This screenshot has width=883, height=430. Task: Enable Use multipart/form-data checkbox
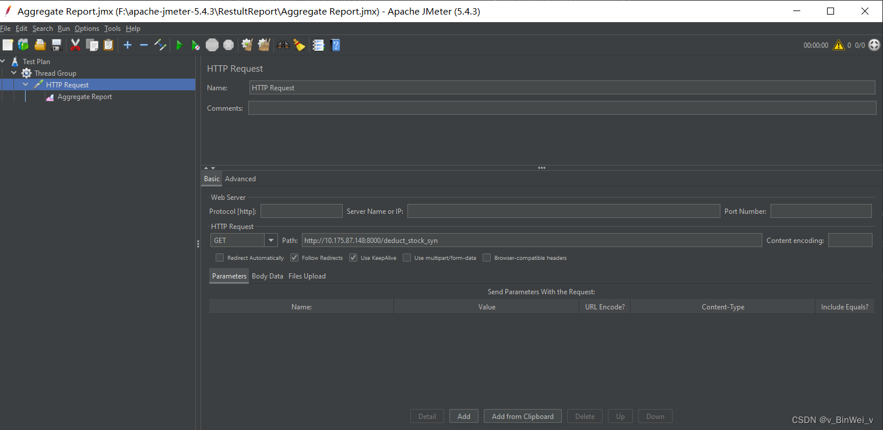click(x=407, y=258)
